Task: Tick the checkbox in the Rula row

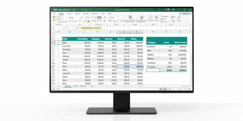Action: [59, 83]
